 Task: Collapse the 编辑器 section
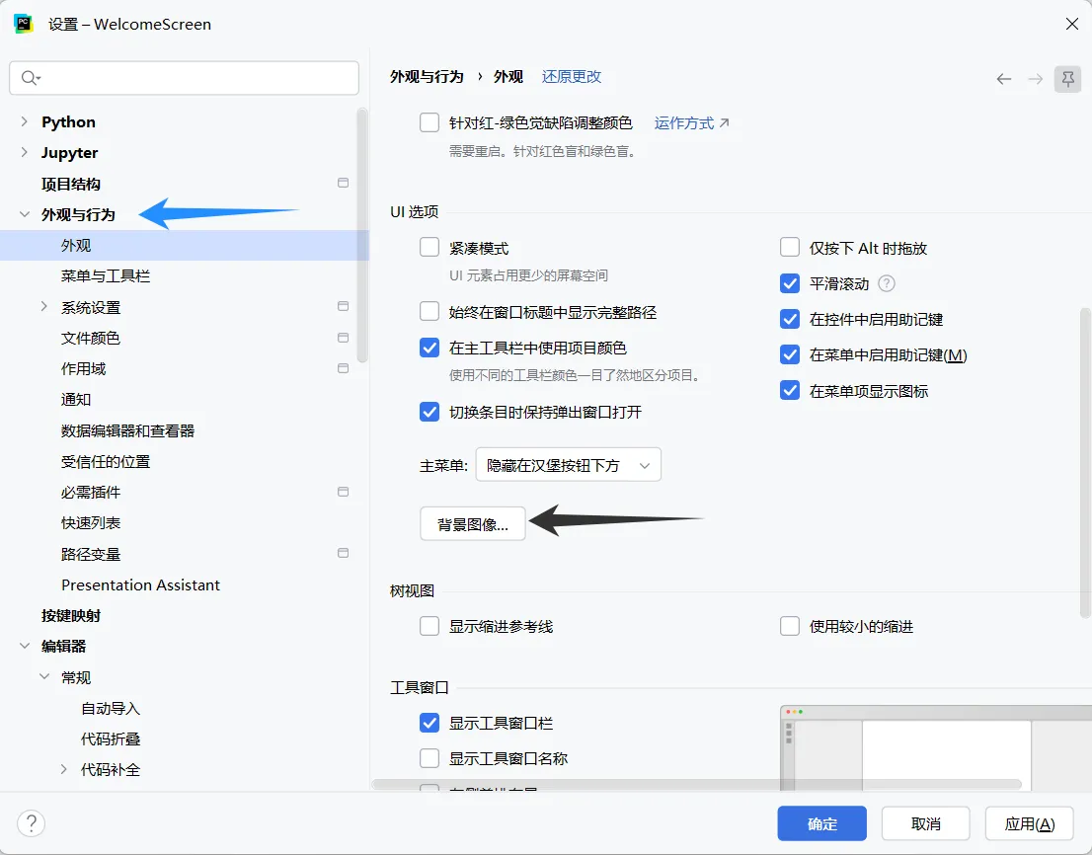coord(25,646)
